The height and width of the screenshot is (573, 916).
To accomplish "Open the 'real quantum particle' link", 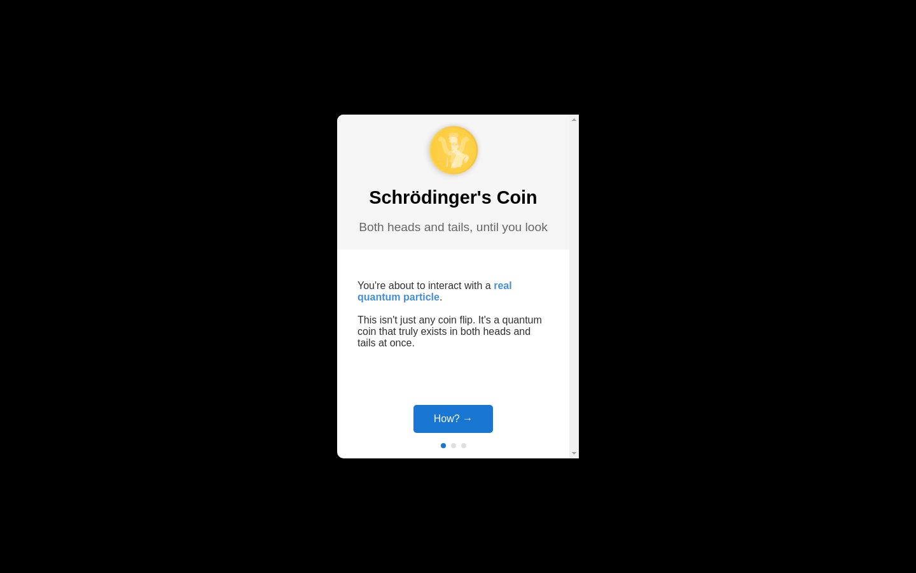I will 434,292.
